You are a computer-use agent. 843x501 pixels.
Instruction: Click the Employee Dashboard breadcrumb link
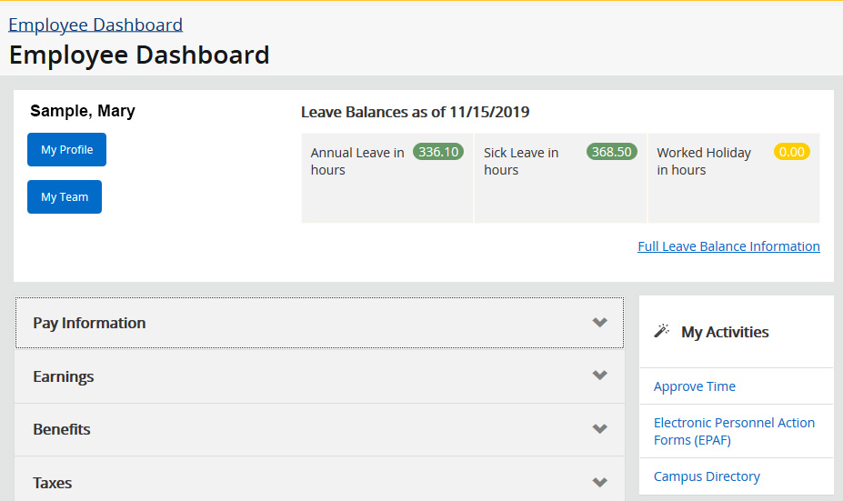pos(95,25)
